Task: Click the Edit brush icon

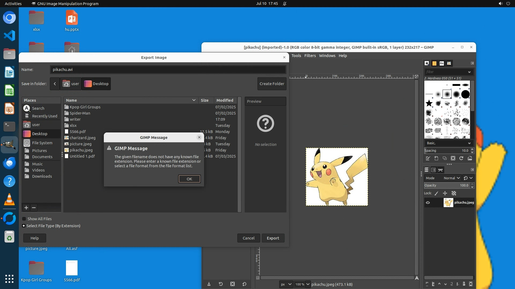Action: (x=428, y=158)
